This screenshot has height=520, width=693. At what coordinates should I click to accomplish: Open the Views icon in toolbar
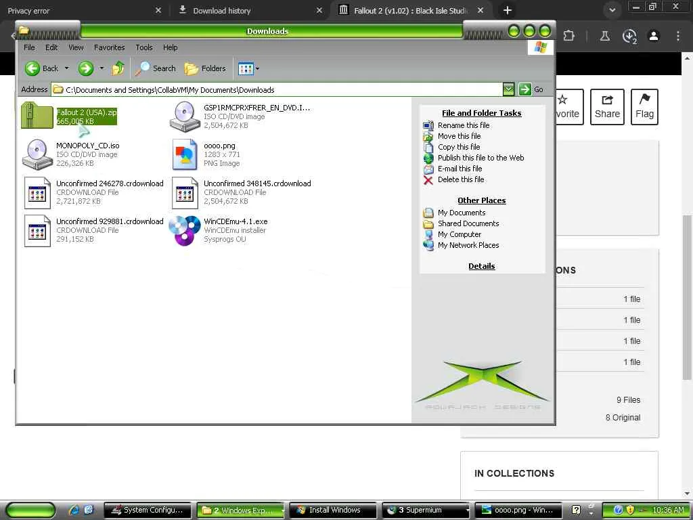pyautogui.click(x=246, y=68)
